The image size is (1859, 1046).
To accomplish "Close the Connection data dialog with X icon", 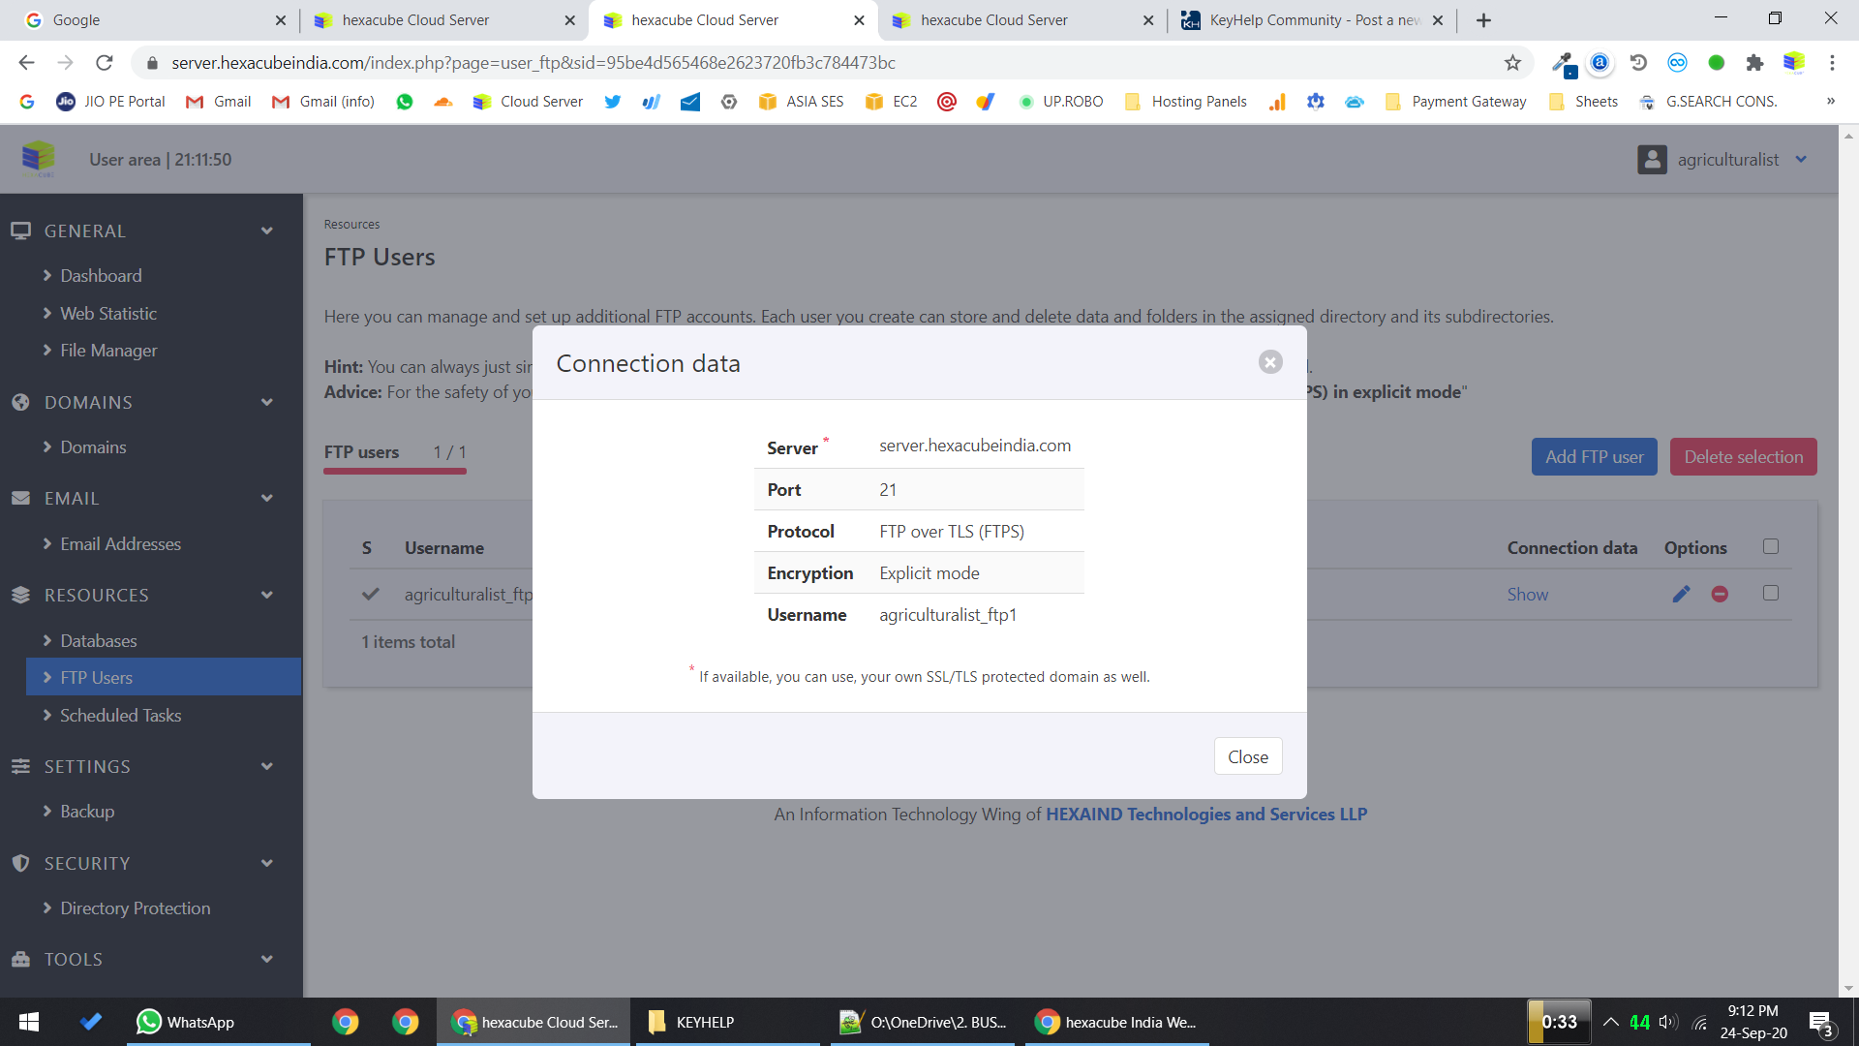I will pos(1270,362).
